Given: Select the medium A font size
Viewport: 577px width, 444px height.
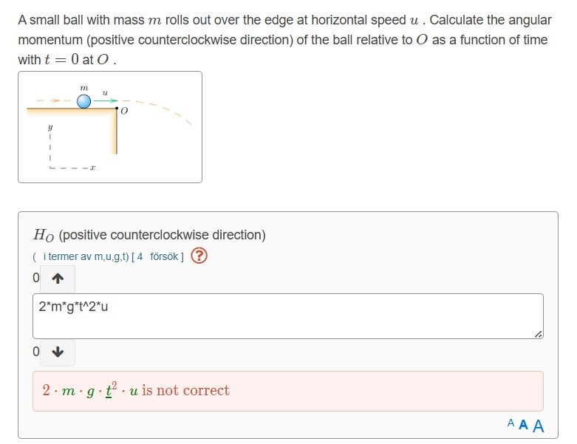Looking at the screenshot, I should (523, 425).
